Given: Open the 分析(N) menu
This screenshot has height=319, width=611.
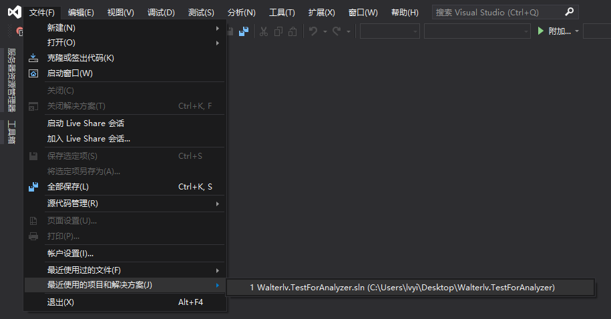Looking at the screenshot, I should tap(242, 13).
